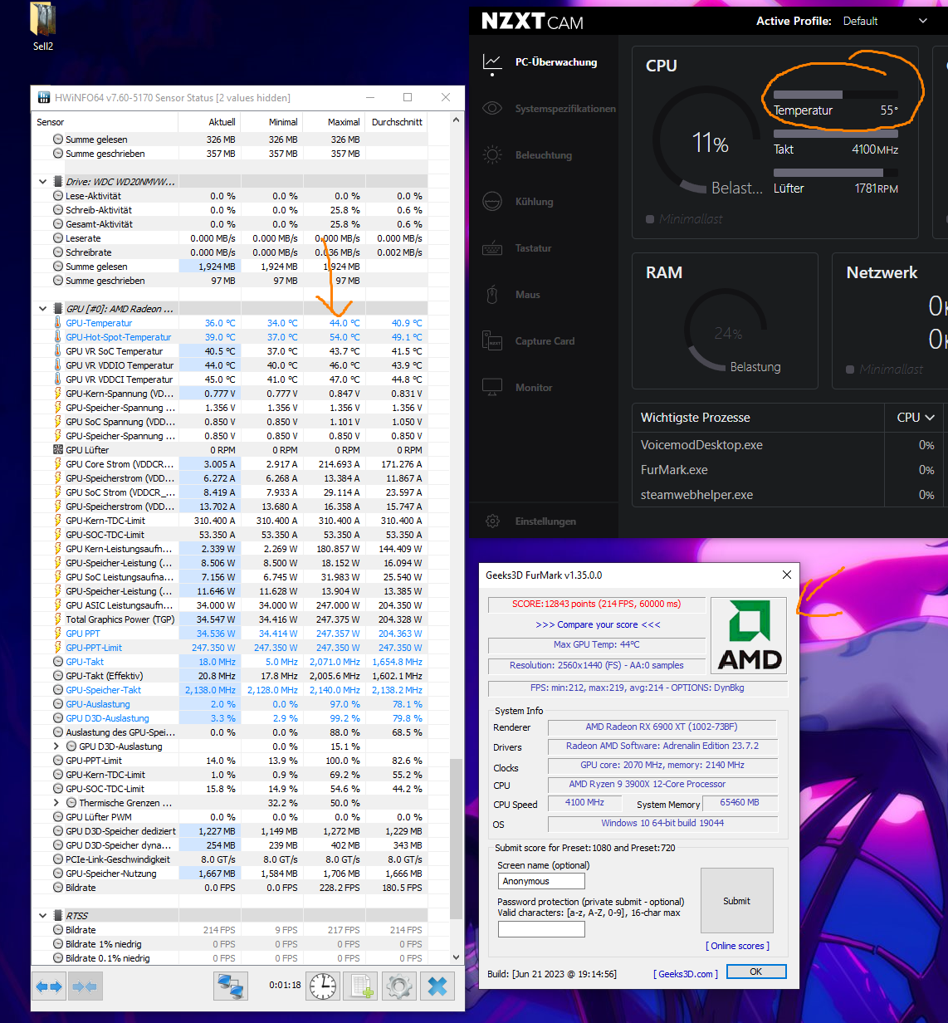
Task: Click the HWiNFO64 title bar app icon
Action: click(45, 97)
